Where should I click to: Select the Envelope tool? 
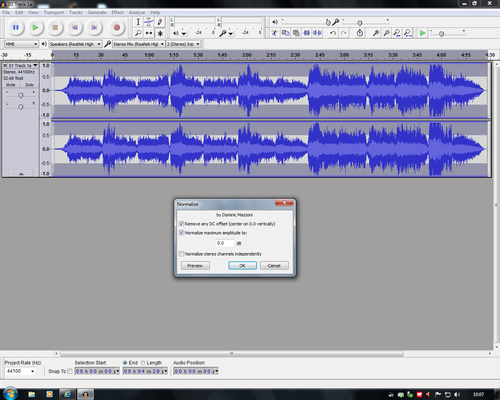click(x=149, y=22)
